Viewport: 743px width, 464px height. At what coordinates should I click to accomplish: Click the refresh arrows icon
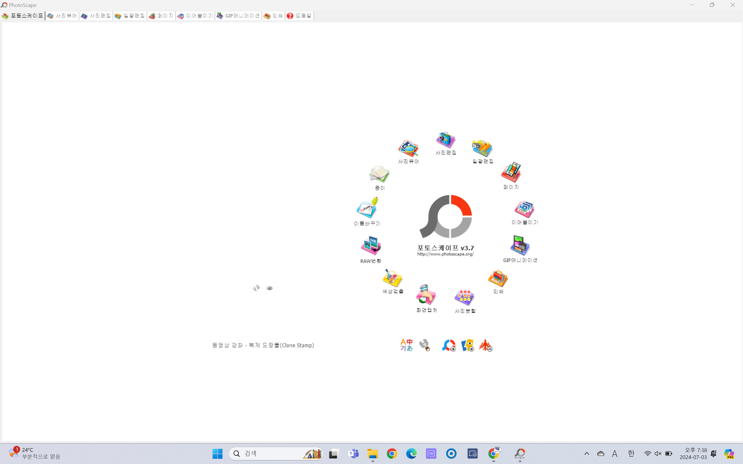pos(256,288)
